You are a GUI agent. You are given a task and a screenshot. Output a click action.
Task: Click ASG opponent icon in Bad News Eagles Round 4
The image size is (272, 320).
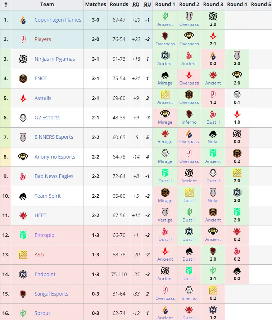[x=237, y=173]
